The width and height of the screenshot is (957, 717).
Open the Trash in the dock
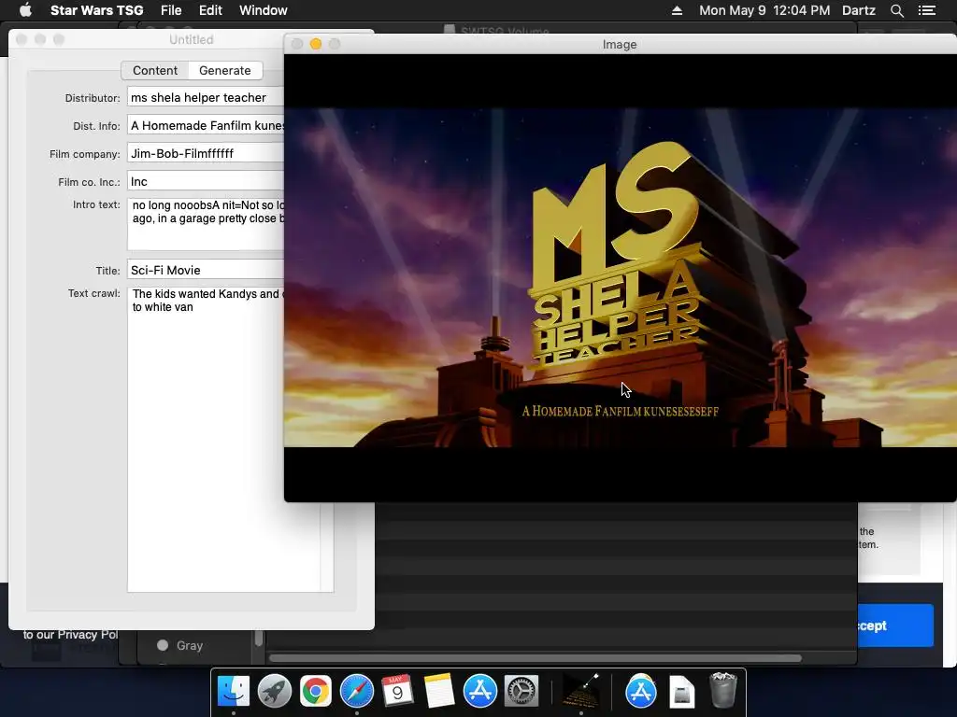[x=723, y=690]
